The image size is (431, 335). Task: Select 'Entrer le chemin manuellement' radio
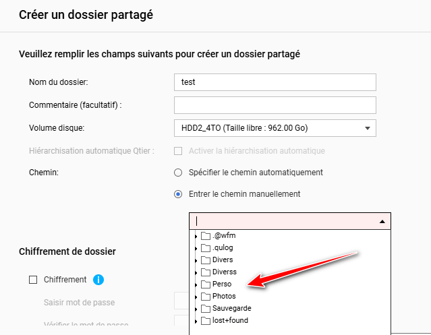tap(178, 194)
